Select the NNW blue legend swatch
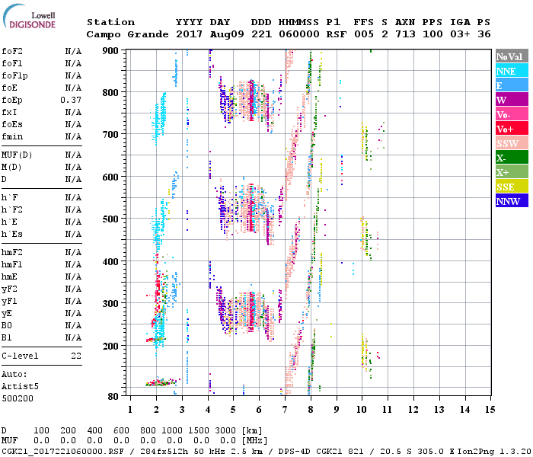 click(509, 201)
